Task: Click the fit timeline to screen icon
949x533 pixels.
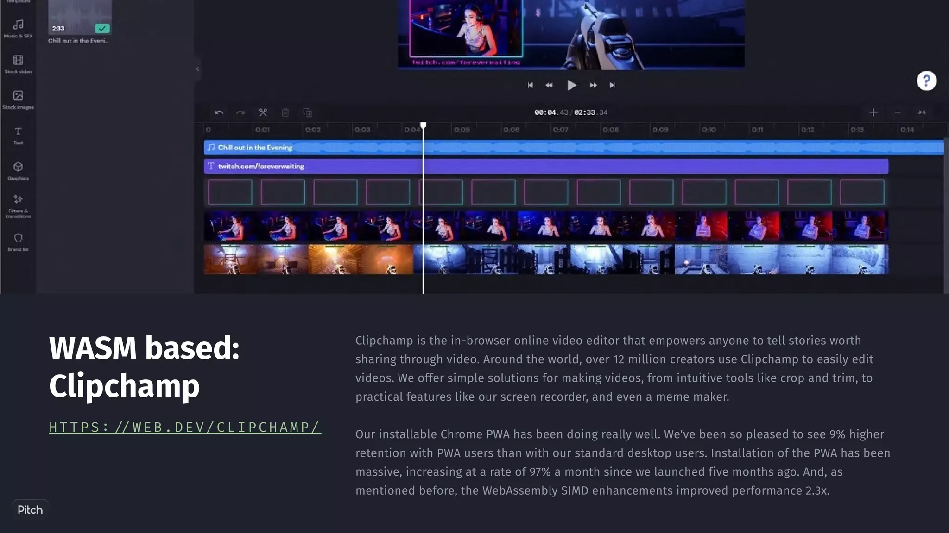Action: 922,112
